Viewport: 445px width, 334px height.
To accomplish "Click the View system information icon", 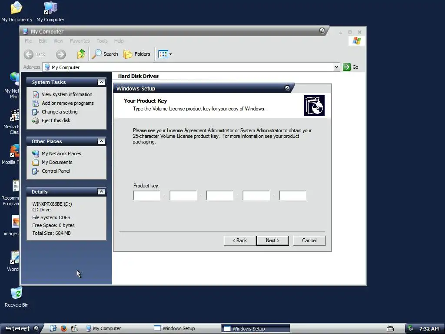I will click(x=36, y=94).
